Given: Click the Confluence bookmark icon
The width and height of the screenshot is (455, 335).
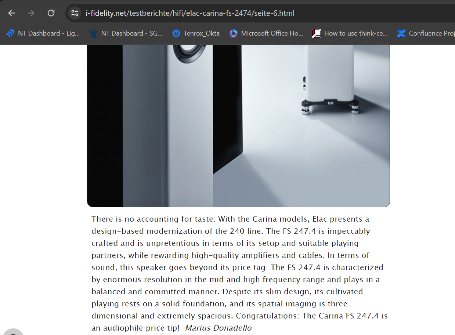Looking at the screenshot, I should [x=401, y=33].
